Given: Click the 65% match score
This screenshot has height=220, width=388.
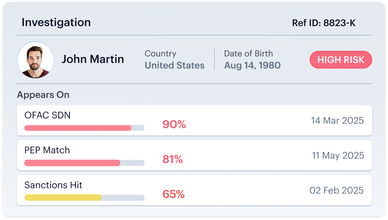Looking at the screenshot, I should tap(173, 195).
